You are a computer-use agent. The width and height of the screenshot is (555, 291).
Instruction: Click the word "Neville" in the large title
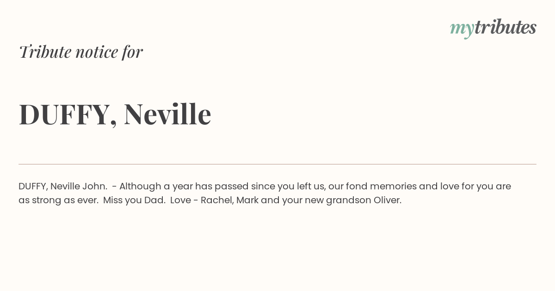(167, 114)
